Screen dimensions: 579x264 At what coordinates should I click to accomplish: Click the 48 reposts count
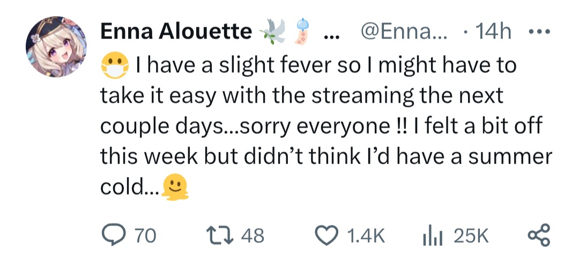coord(252,236)
